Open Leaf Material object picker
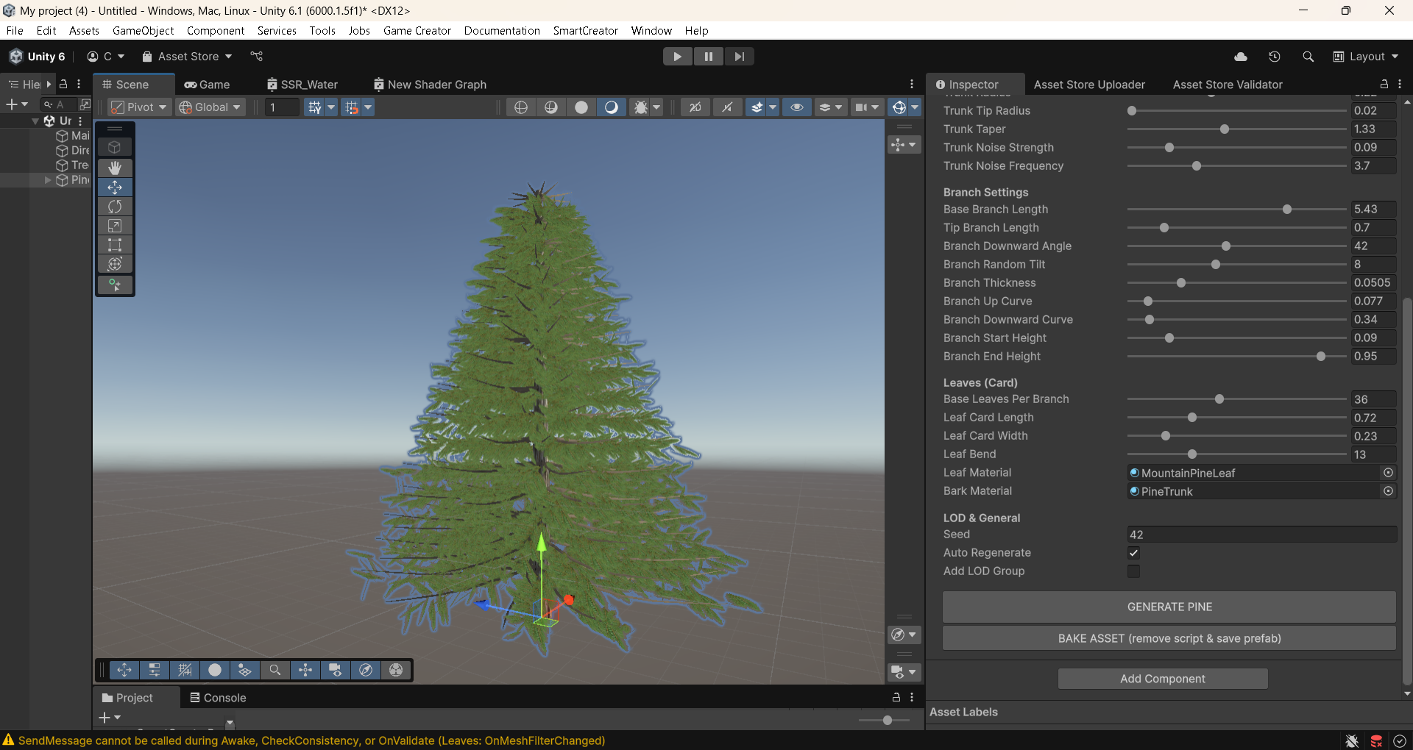The width and height of the screenshot is (1413, 750). (x=1388, y=473)
